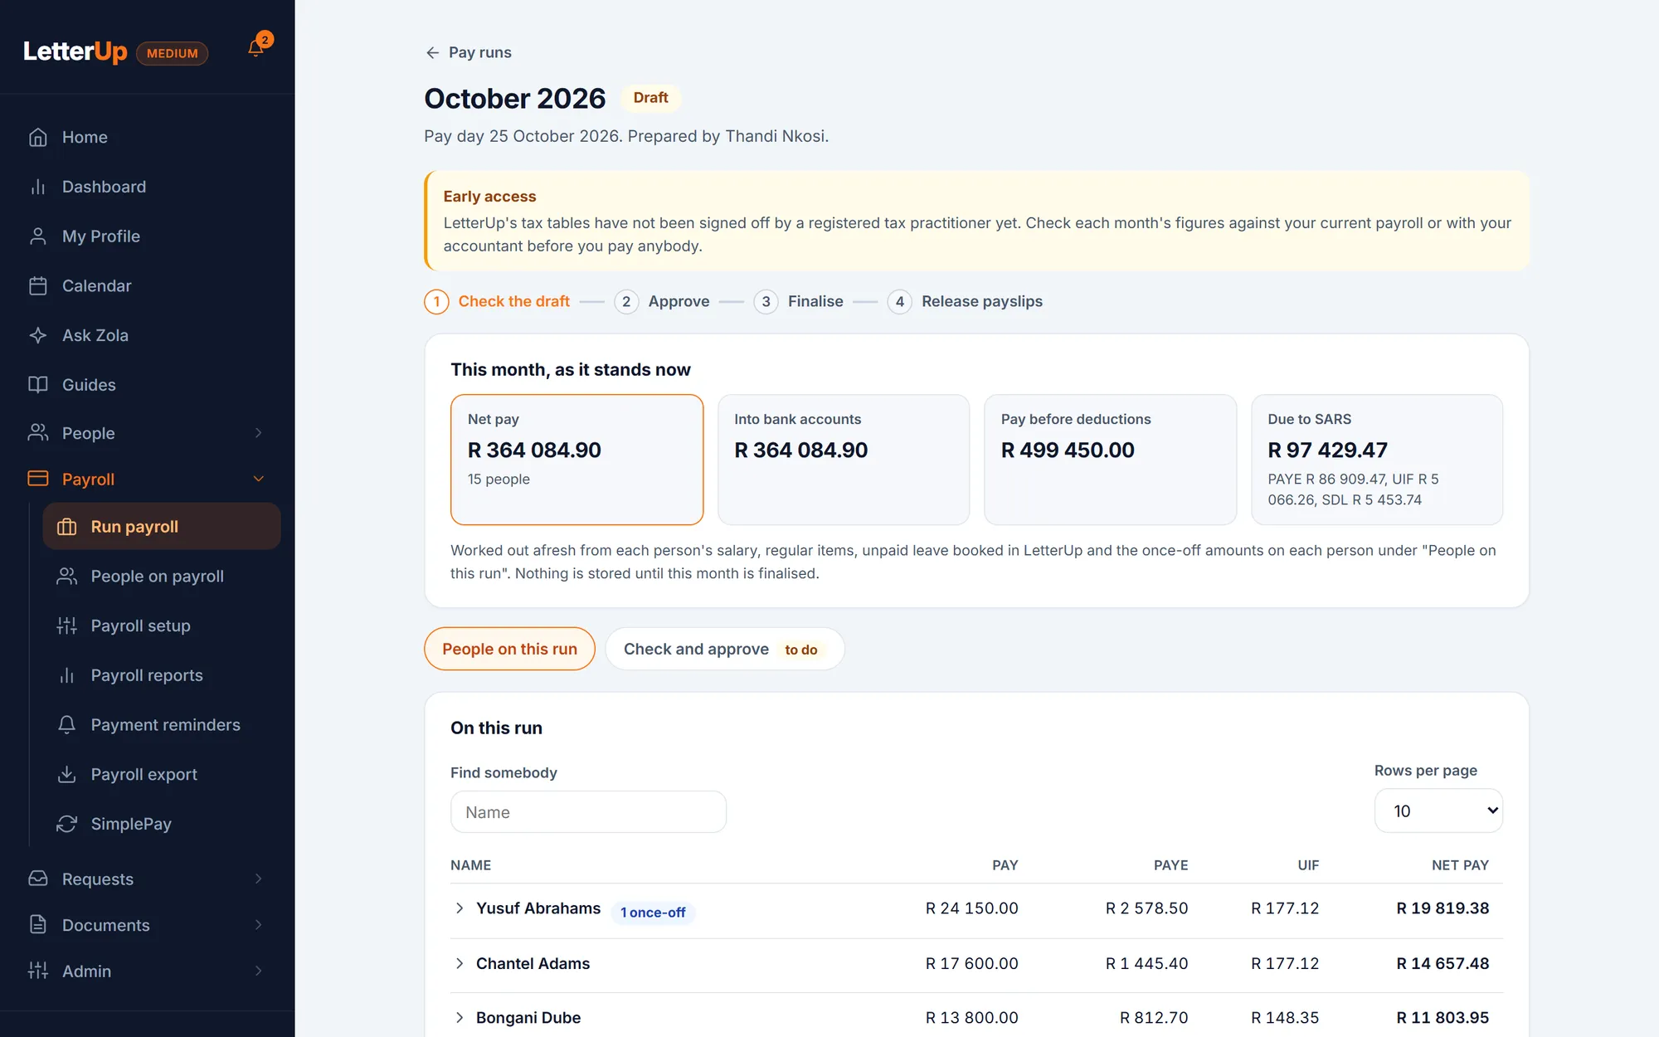The width and height of the screenshot is (1659, 1037).
Task: Click the Ask Zola sparkle icon
Action: pyautogui.click(x=38, y=335)
